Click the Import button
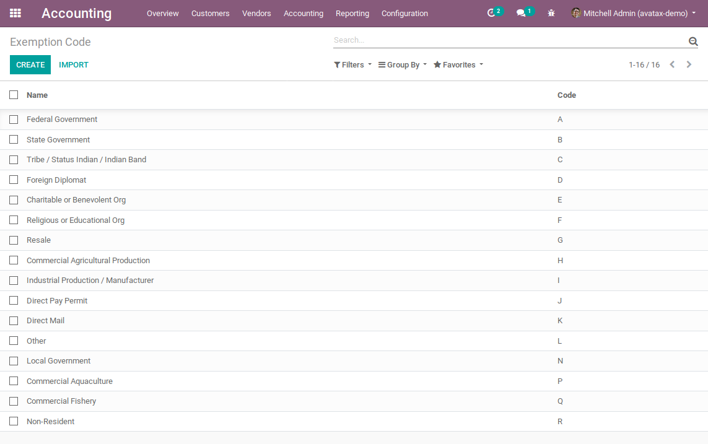 (74, 65)
